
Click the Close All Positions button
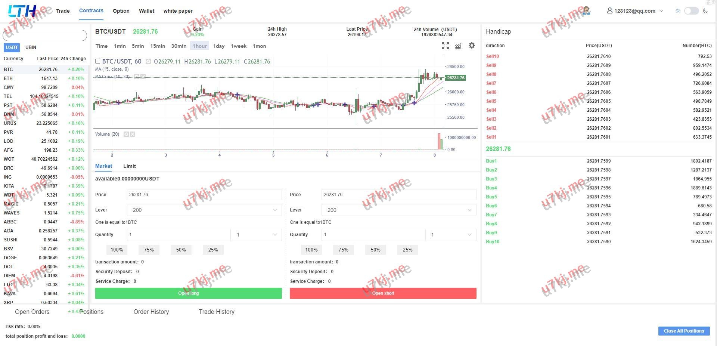[683, 331]
